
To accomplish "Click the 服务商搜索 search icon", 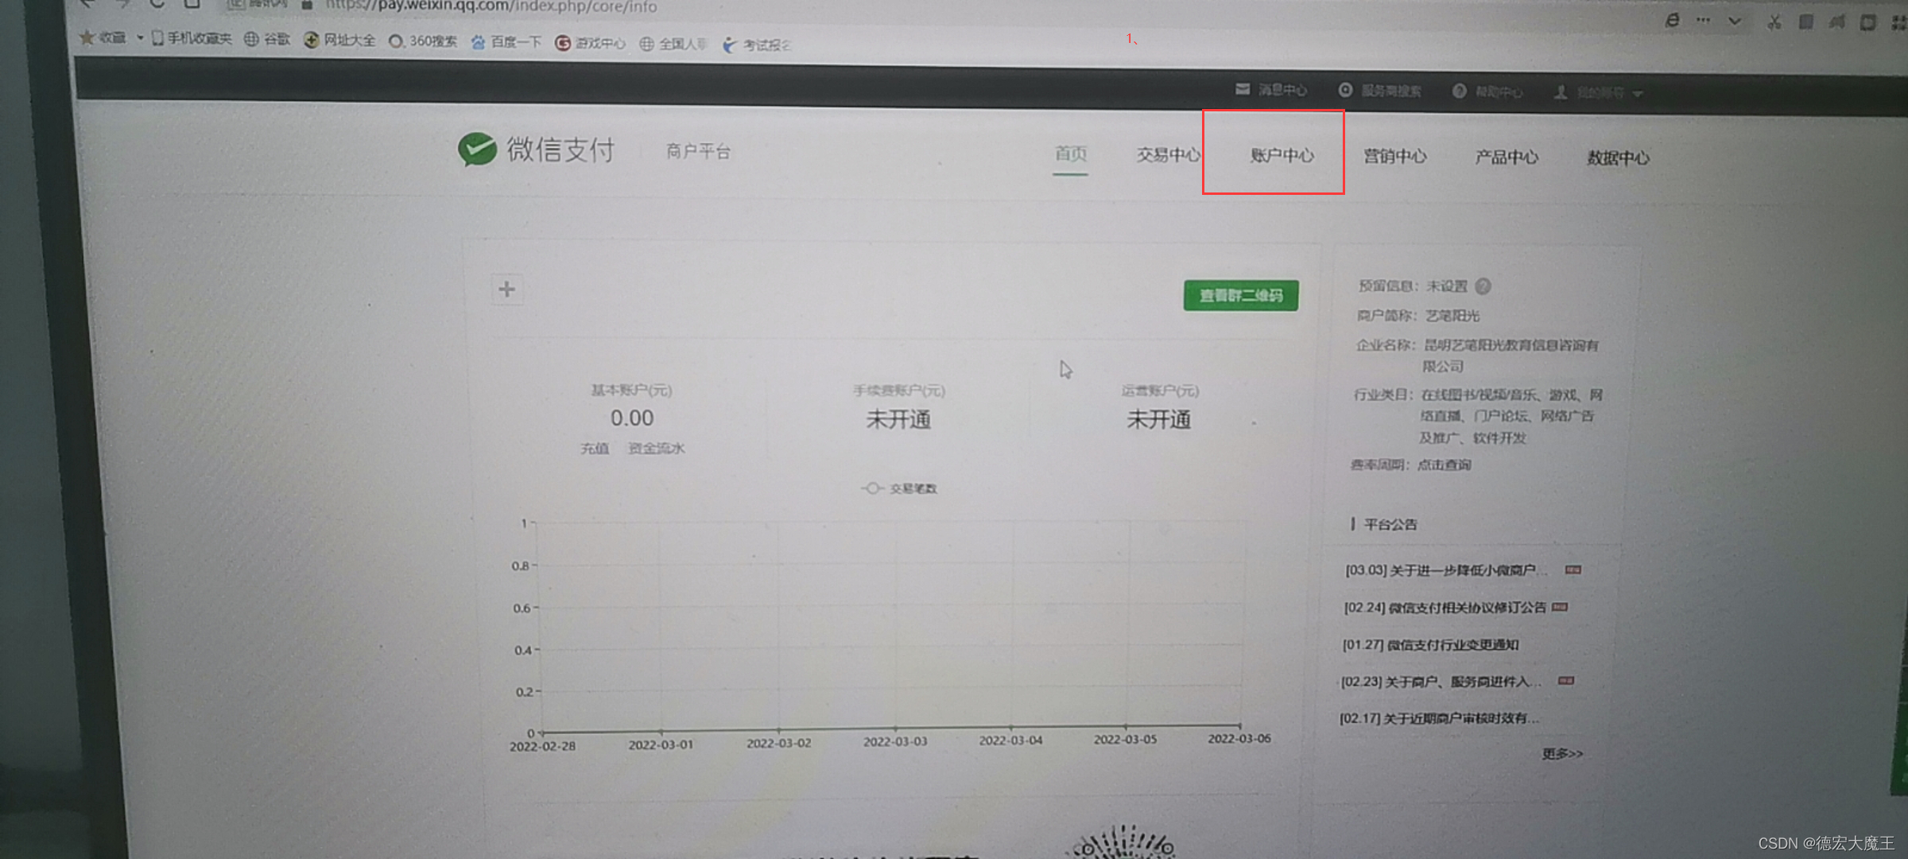I will (x=1345, y=90).
